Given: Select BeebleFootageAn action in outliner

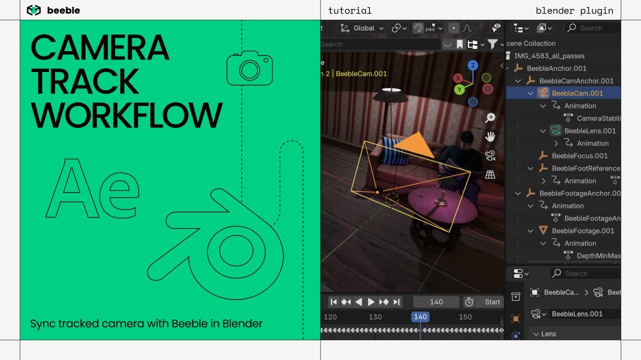Looking at the screenshot, I should coord(592,218).
